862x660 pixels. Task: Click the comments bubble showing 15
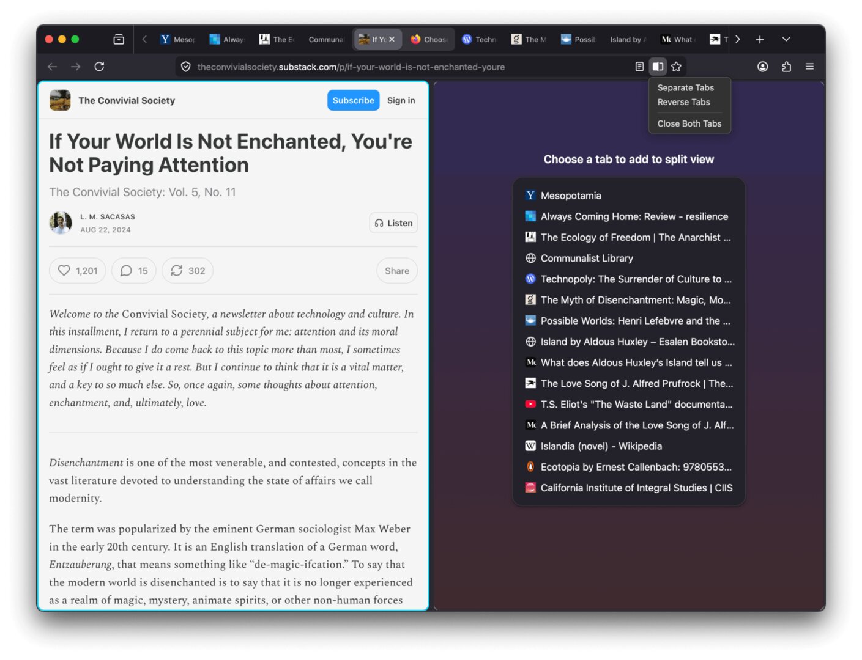click(133, 271)
